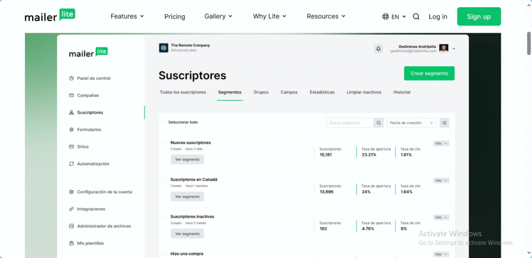Click Gediminas profile avatar photo
Viewport: 532px width, 258px height.
pyautogui.click(x=444, y=48)
